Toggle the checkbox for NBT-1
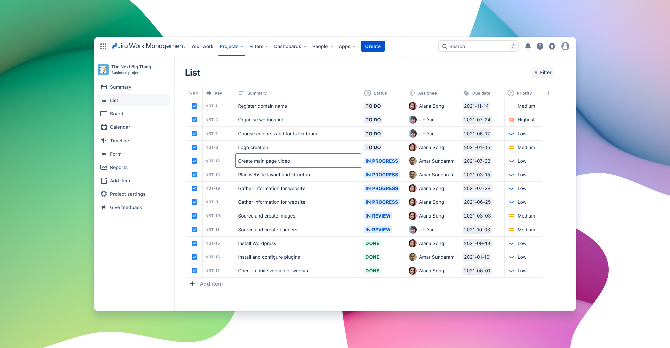This screenshot has width=670, height=348. 194,106
